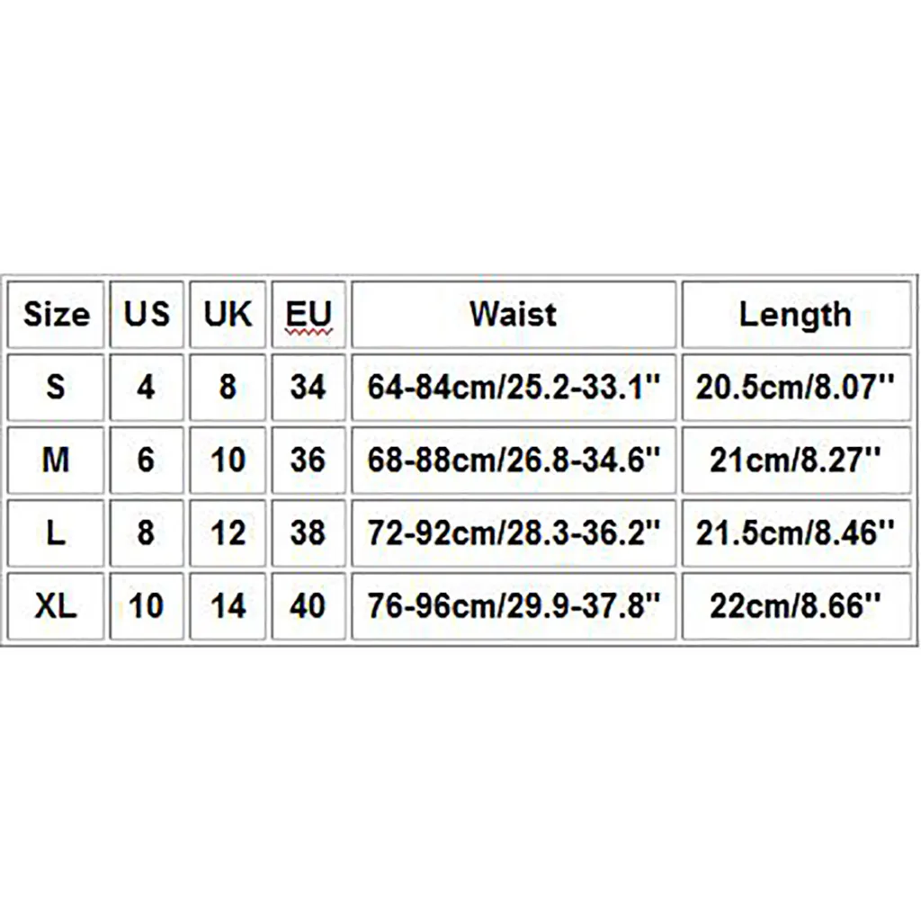
Task: Click the 21cm/8.27'' length cell
Action: tap(795, 460)
